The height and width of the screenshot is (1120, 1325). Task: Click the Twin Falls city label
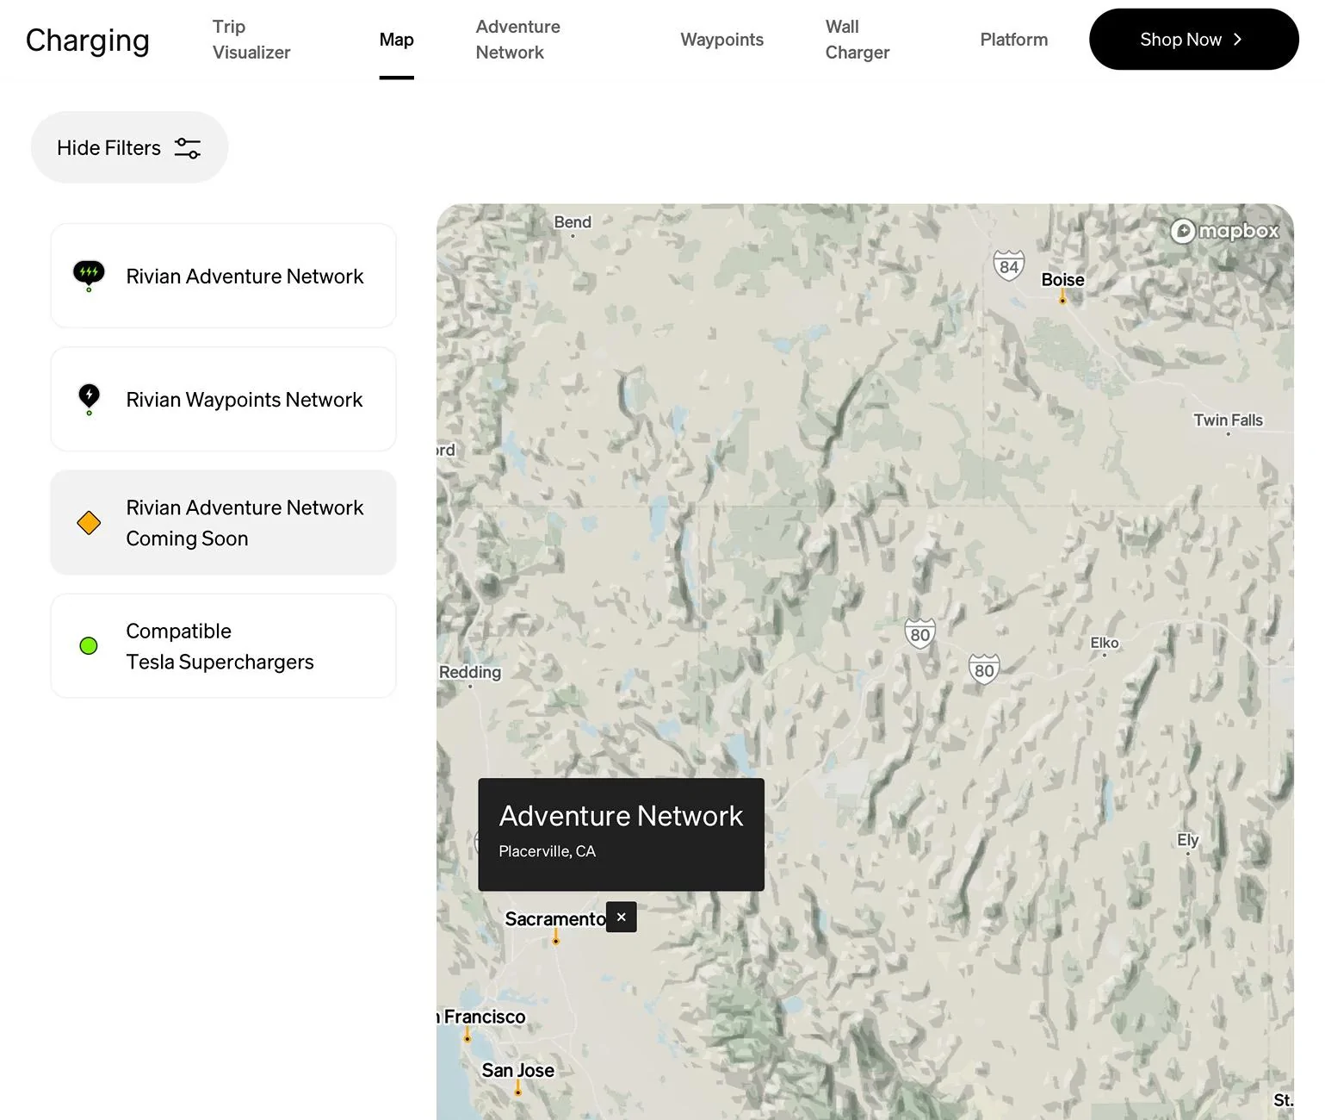pyautogui.click(x=1228, y=420)
